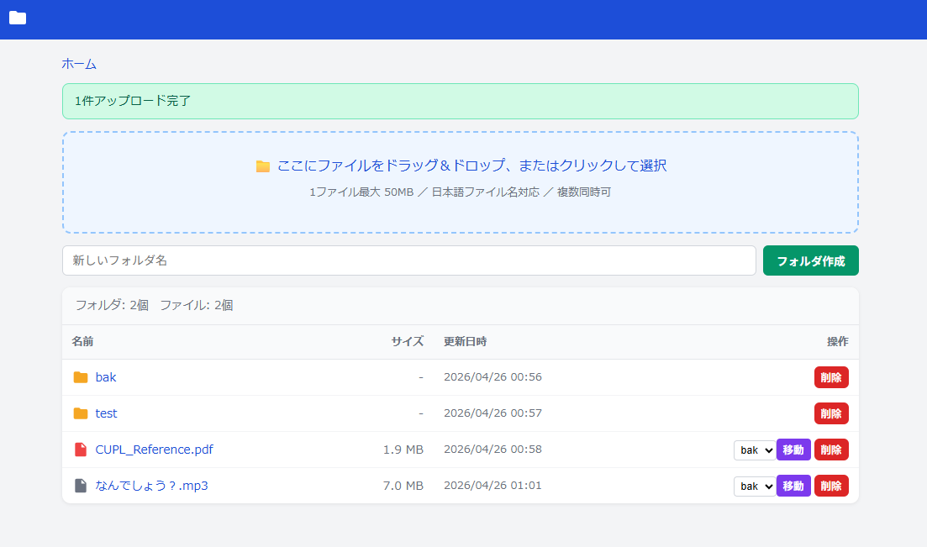This screenshot has width=927, height=547.
Task: Click the 操作 column header
Action: click(838, 341)
